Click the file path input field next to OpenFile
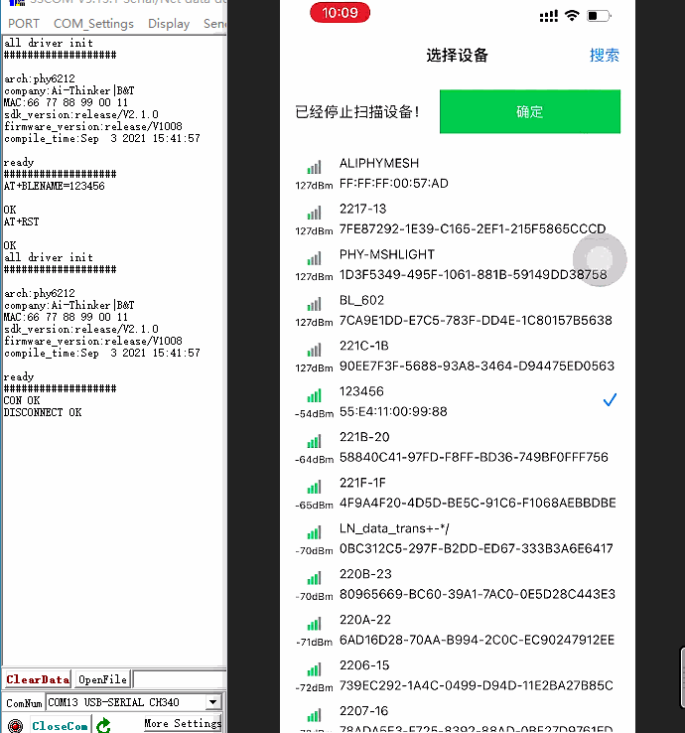Image resolution: width=685 pixels, height=733 pixels. (180, 679)
